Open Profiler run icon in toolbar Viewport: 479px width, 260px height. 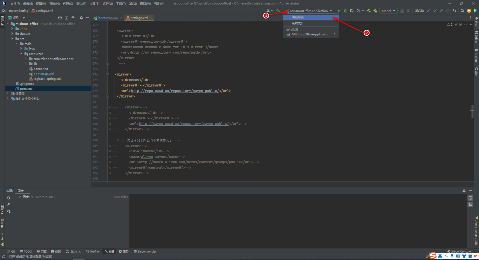point(358,11)
